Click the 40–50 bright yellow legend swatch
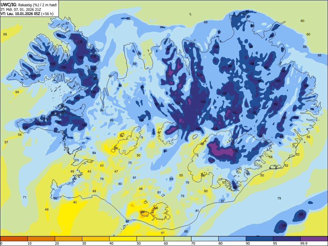The height and width of the screenshot is (246, 328). point(123,239)
